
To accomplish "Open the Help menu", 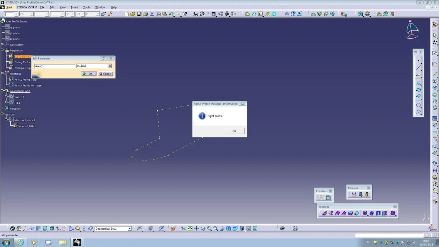I will [x=114, y=7].
